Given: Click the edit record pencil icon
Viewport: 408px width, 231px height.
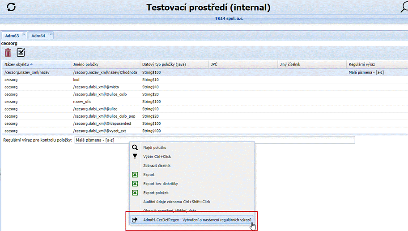Looking at the screenshot, I should 21,53.
